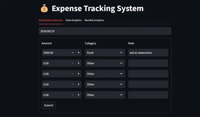Edit the note 'eat at restaurants'

click(x=148, y=53)
